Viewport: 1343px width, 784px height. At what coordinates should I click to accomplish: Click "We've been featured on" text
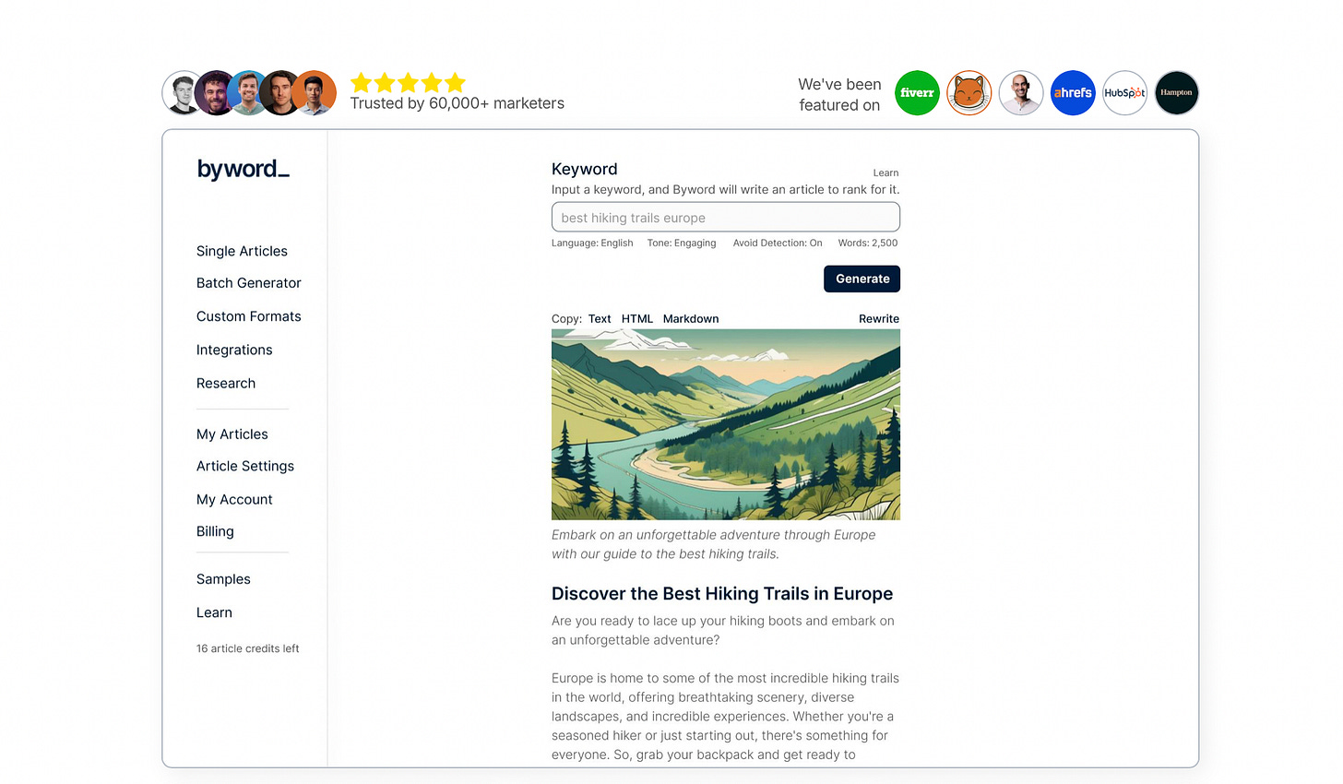click(x=839, y=94)
